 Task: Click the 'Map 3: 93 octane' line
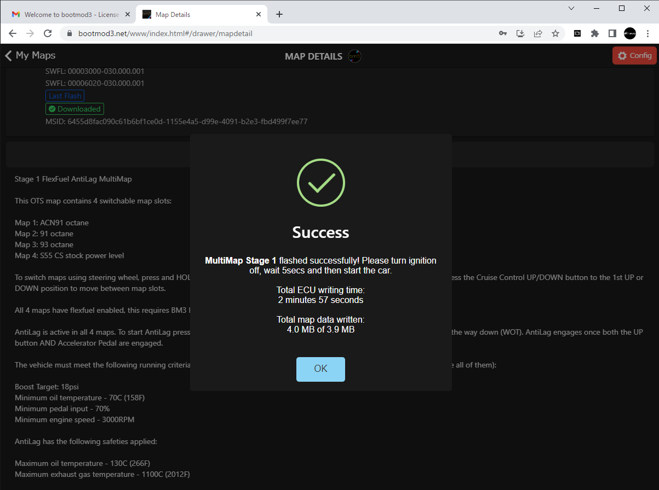coord(44,244)
